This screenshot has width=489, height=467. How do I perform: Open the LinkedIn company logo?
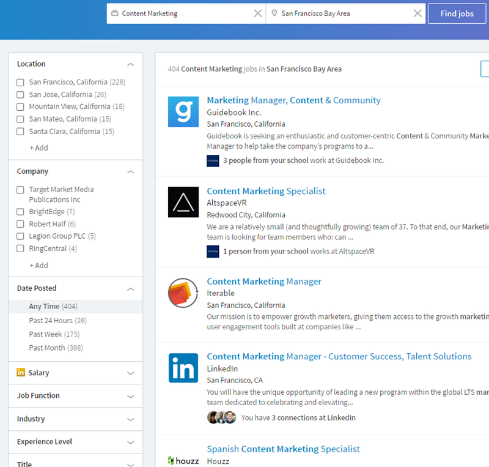183,368
